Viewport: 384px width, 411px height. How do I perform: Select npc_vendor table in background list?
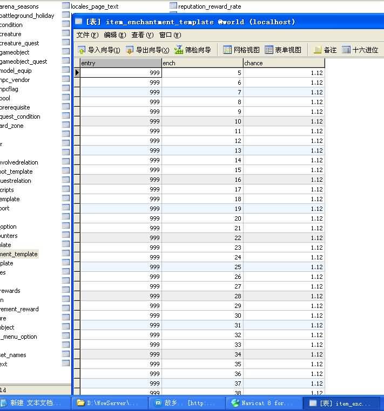(15, 80)
